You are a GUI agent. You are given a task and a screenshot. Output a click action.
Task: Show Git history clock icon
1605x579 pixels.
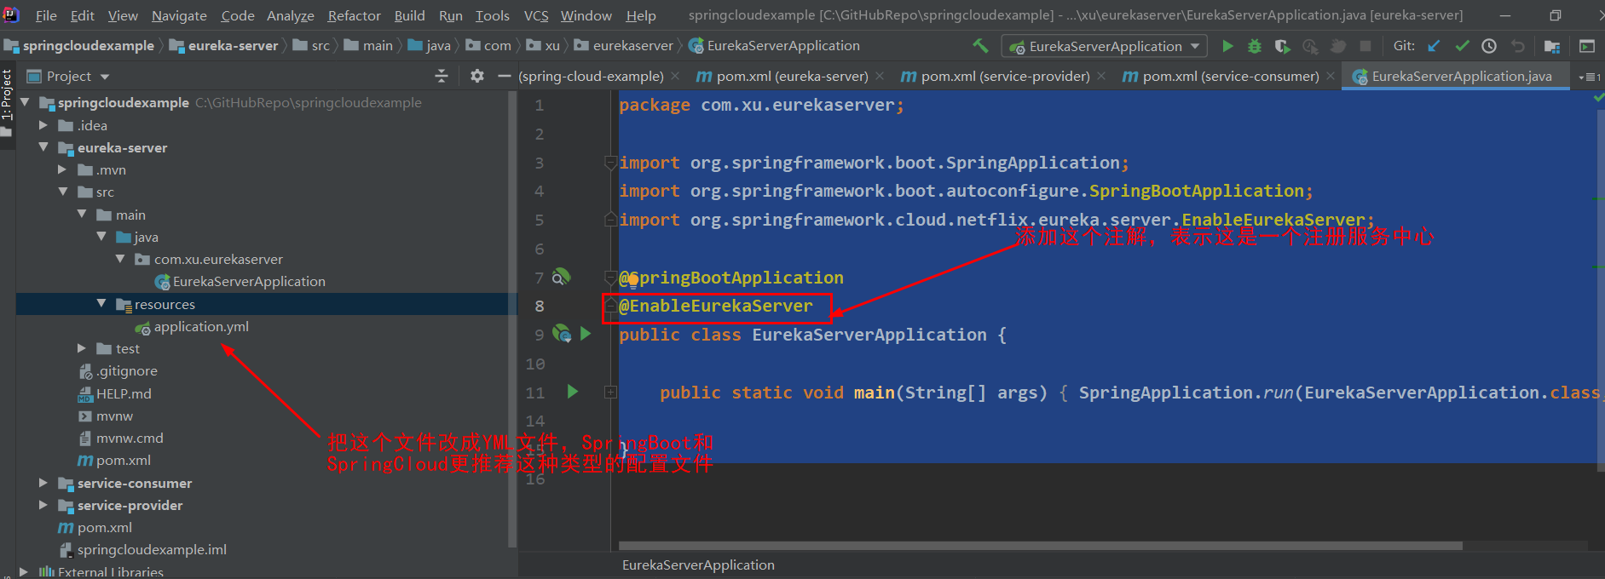[1489, 46]
